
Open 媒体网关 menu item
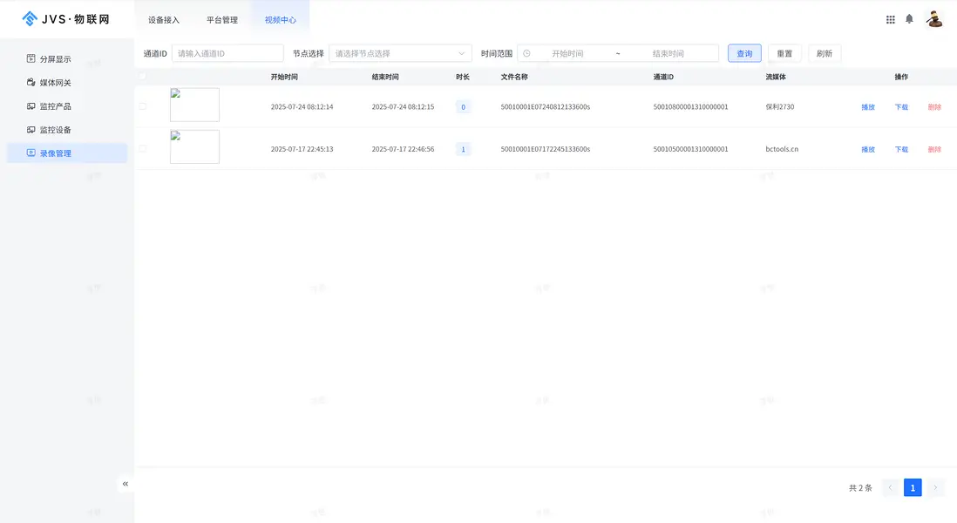coord(67,83)
